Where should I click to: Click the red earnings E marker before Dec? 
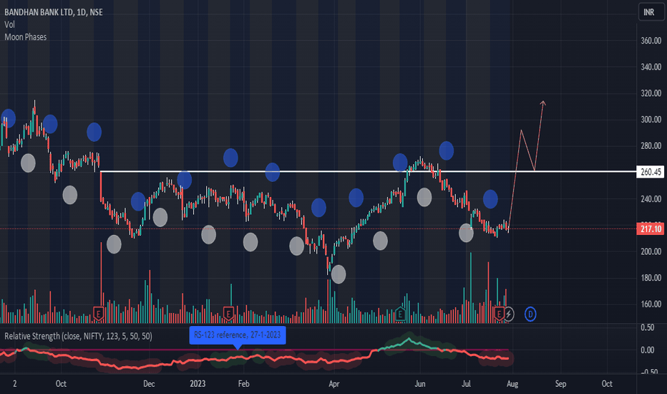tap(98, 314)
